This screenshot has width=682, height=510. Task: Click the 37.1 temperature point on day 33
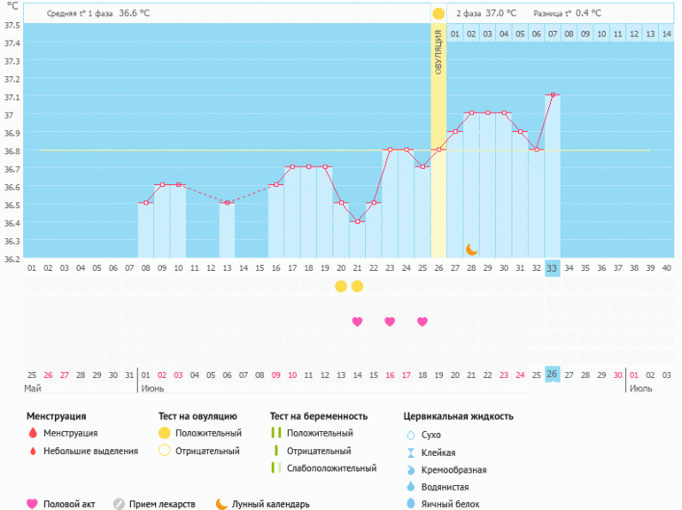tap(552, 95)
